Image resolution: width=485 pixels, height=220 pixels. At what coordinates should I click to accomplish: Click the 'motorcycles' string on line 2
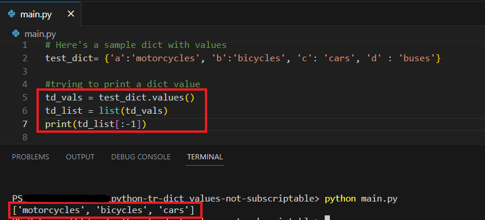point(166,58)
